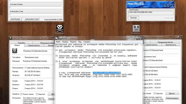Click the Serial Number button in keygen
Viewport: 186px width, 104px height.
15,19
